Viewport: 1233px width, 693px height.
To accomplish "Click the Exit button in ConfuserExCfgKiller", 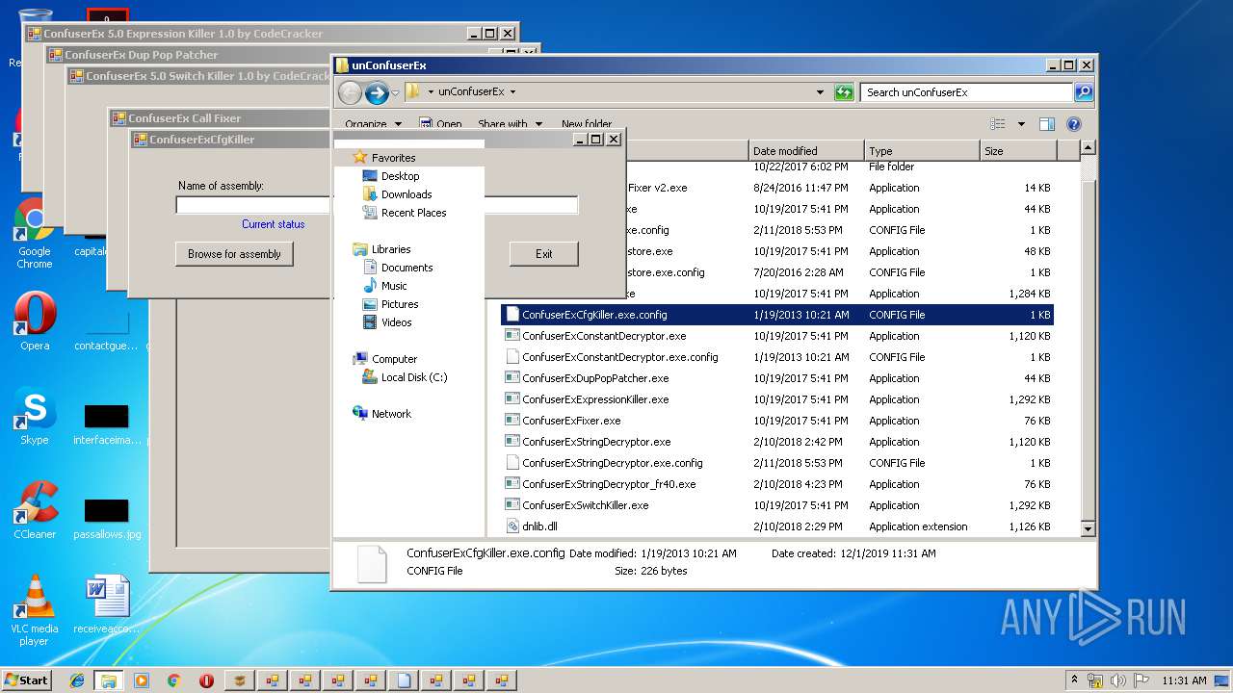I will pyautogui.click(x=544, y=254).
